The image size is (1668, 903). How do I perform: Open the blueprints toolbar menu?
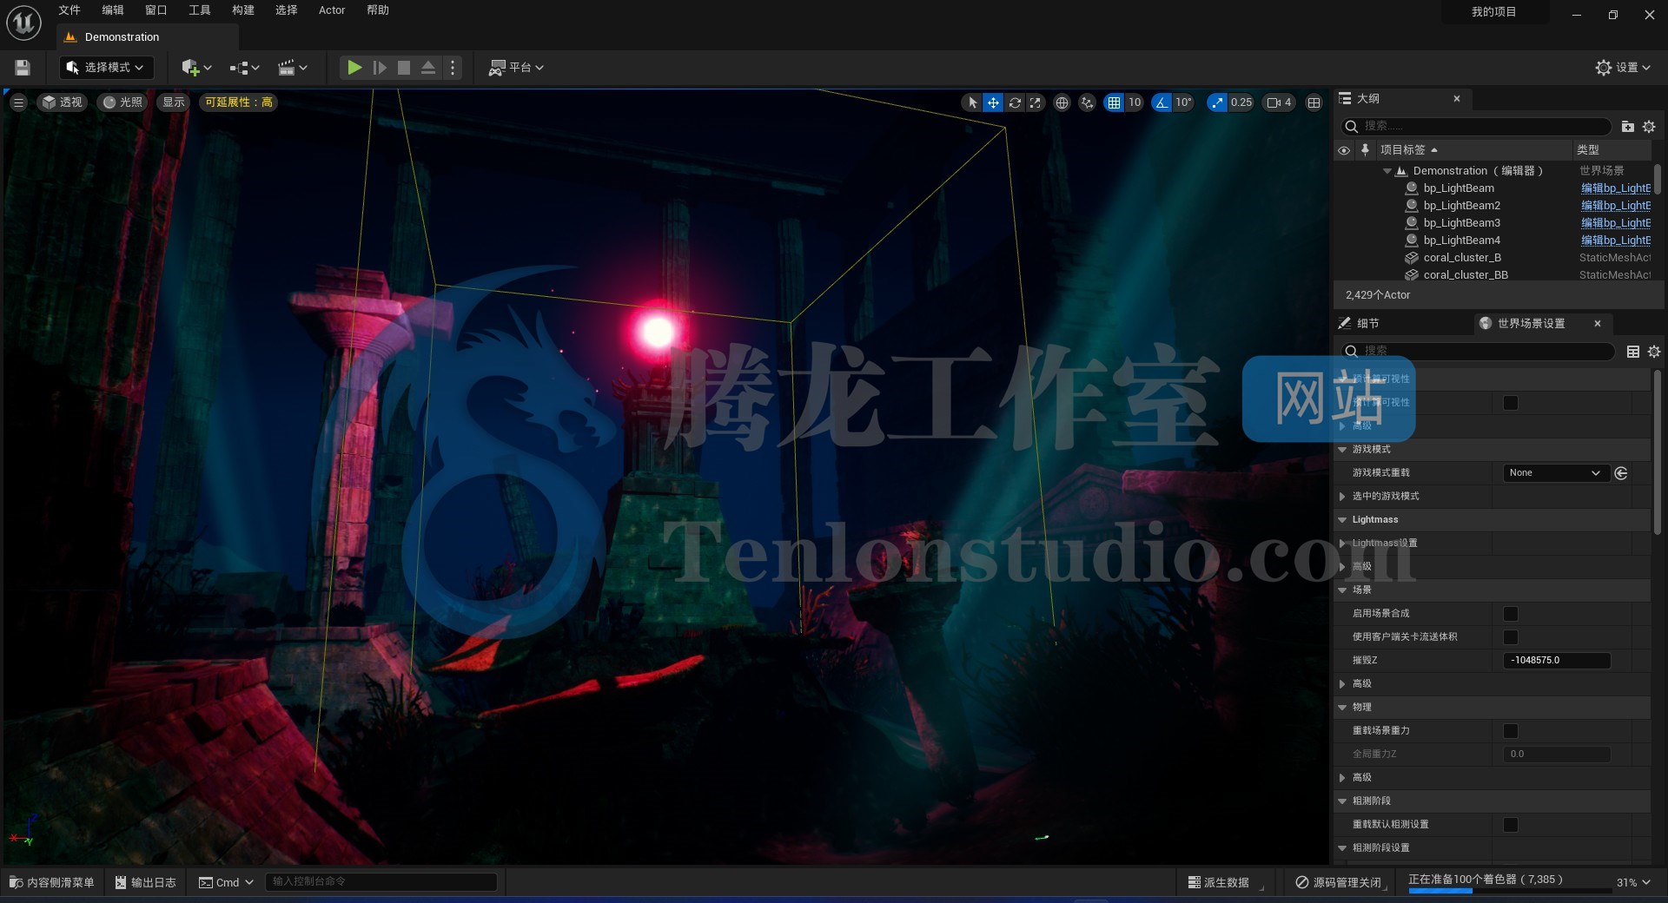(244, 68)
